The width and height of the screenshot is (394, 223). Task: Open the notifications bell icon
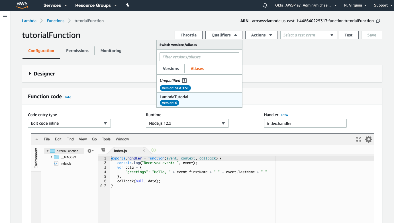(x=265, y=5)
